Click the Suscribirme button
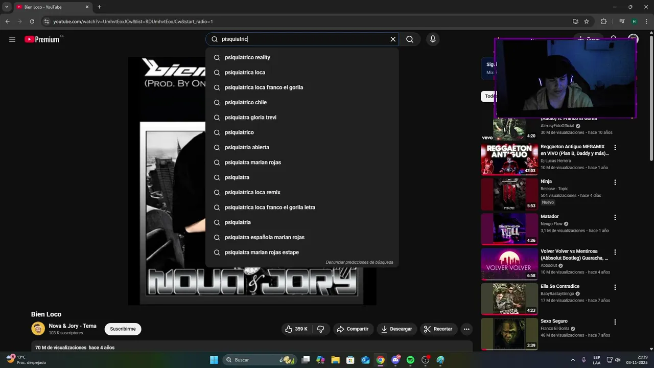Image resolution: width=654 pixels, height=368 pixels. point(123,329)
